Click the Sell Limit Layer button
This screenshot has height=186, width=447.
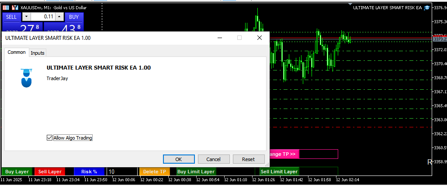[x=279, y=172]
